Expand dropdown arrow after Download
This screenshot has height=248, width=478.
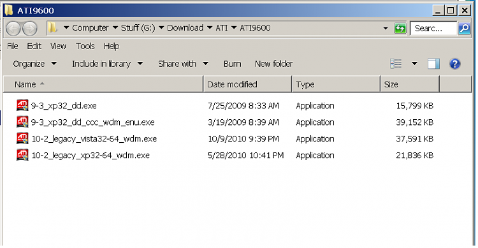(210, 28)
